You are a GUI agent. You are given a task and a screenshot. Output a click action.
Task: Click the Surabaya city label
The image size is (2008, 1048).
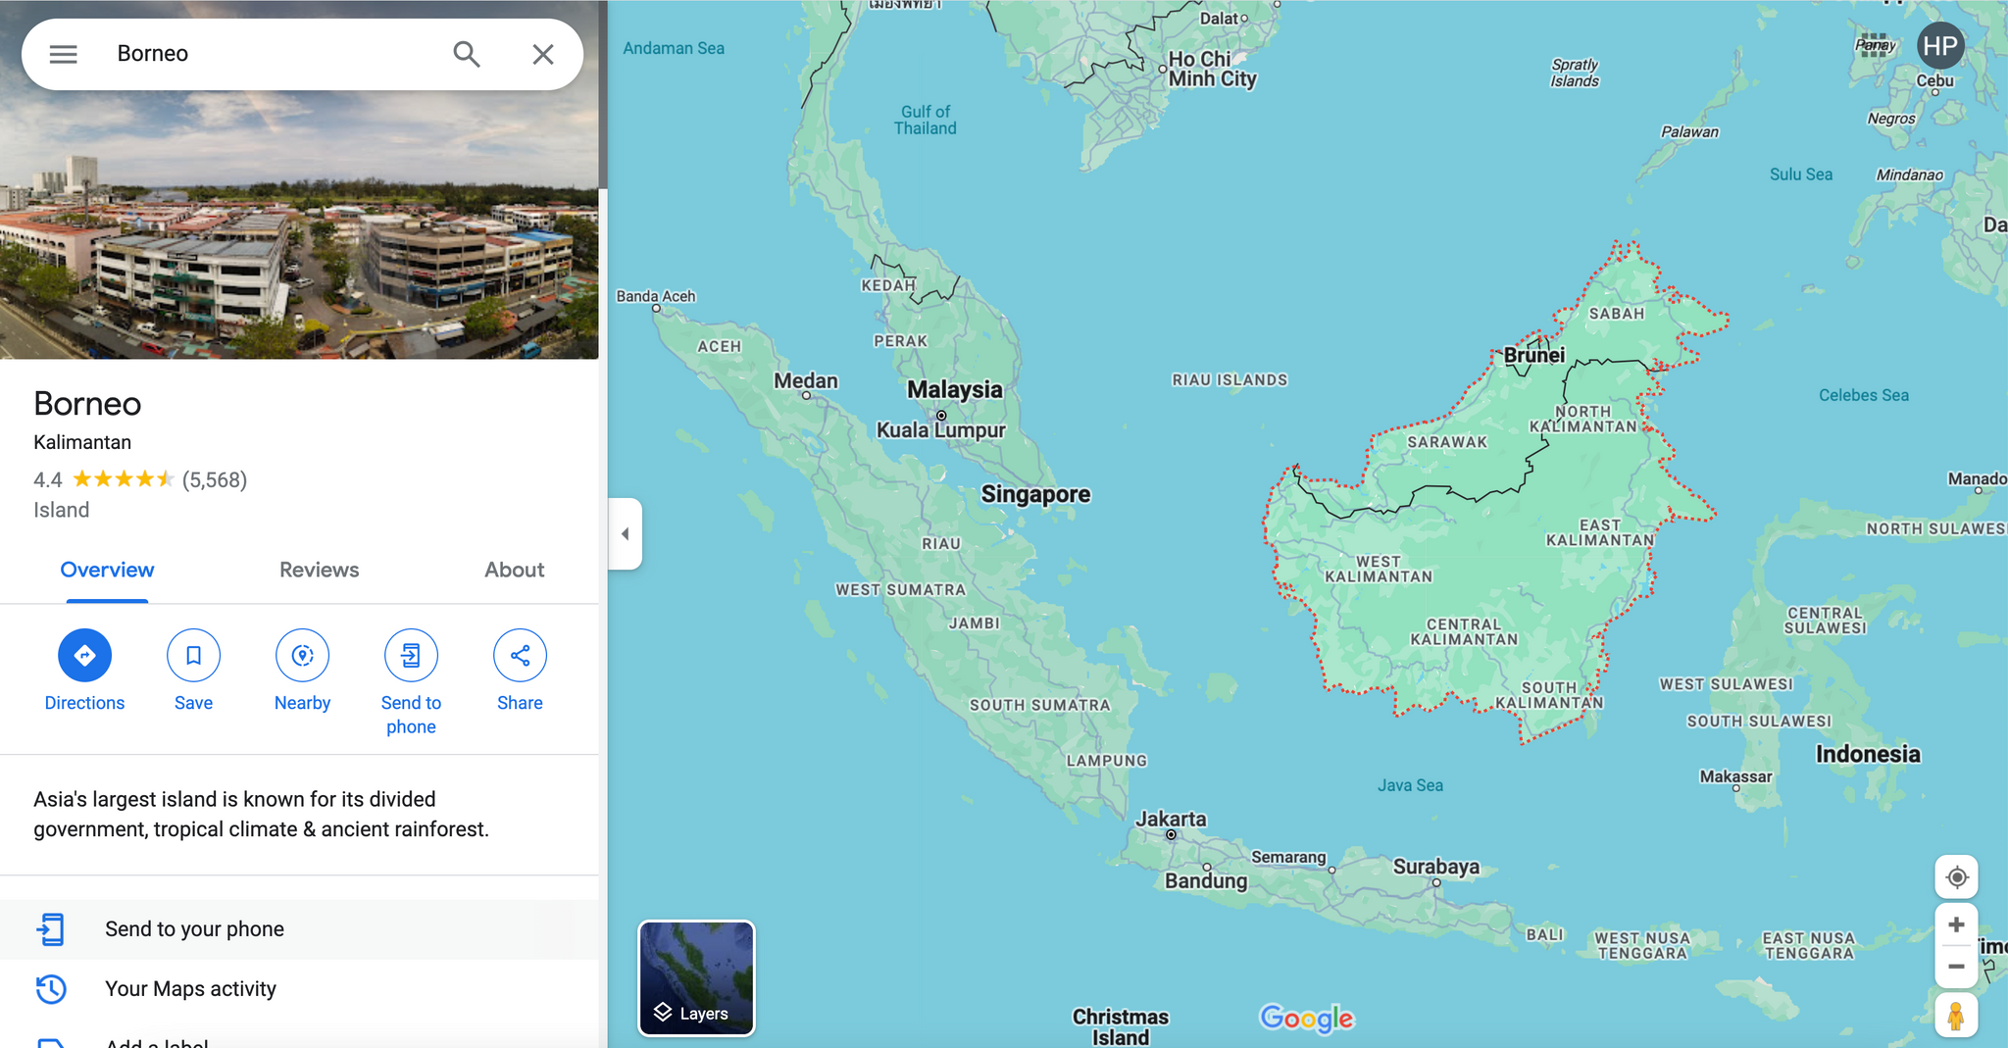(1436, 867)
